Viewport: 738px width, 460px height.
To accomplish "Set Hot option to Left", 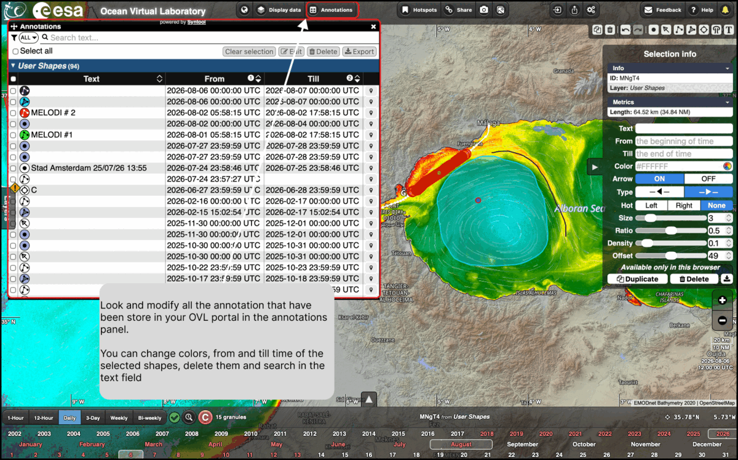I will (x=651, y=206).
